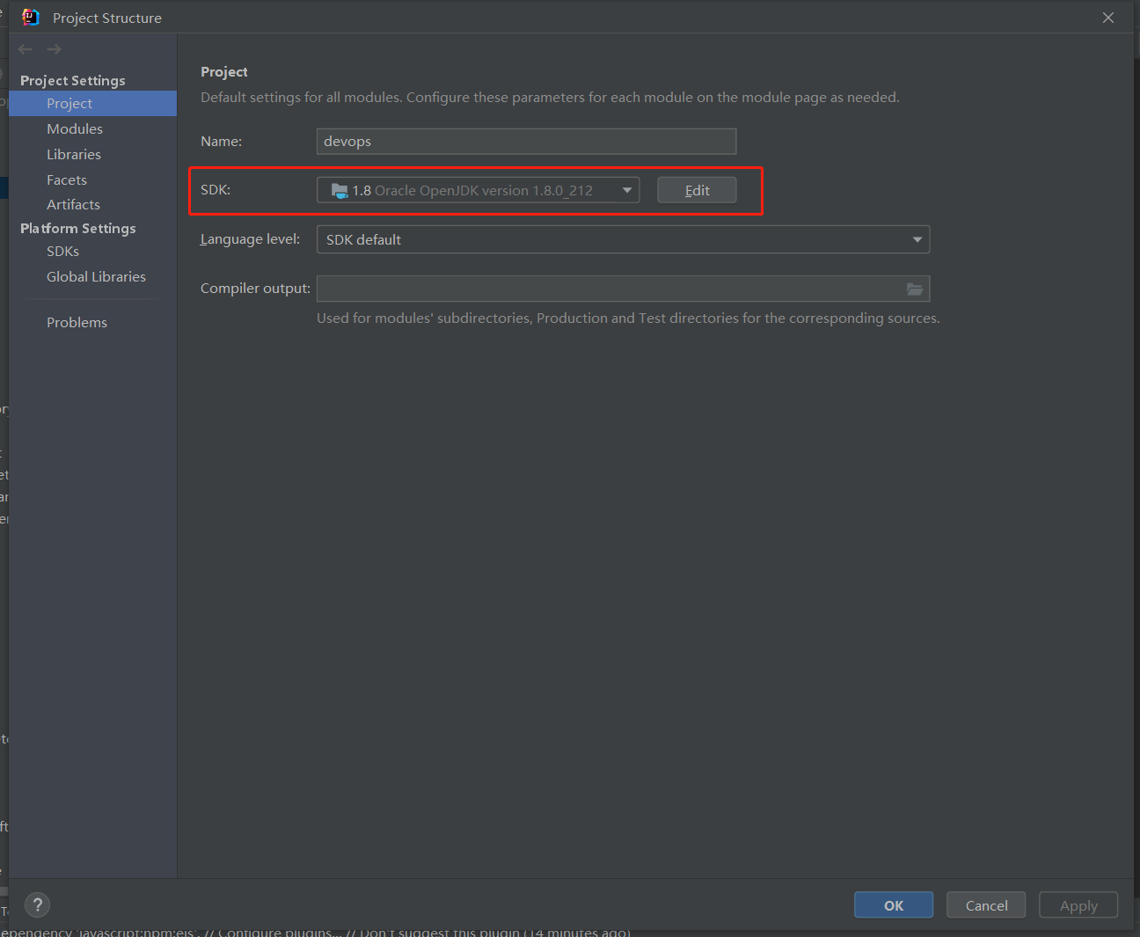1140x937 pixels.
Task: Open Global Libraries page
Action: (96, 276)
